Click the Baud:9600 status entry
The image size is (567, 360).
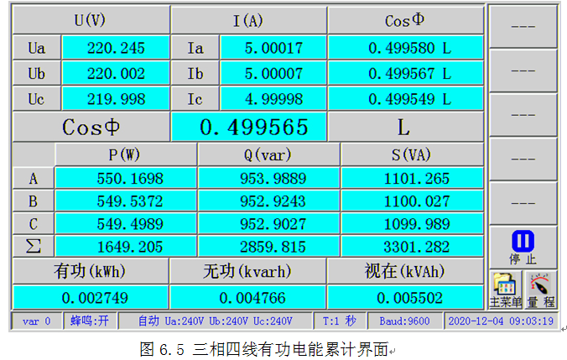coord(404,321)
